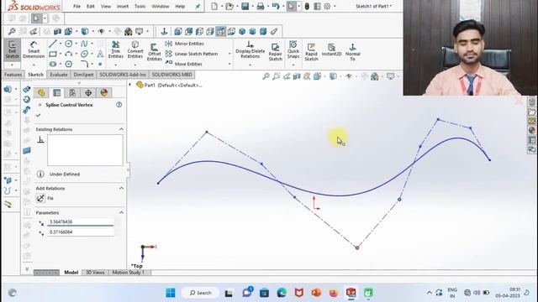Select the Corner Rectangle tool
Image resolution: width=538 pixels, height=302 pixels.
[52, 54]
